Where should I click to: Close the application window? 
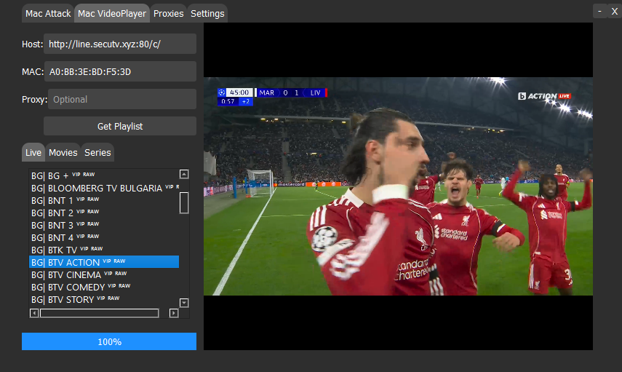(615, 11)
